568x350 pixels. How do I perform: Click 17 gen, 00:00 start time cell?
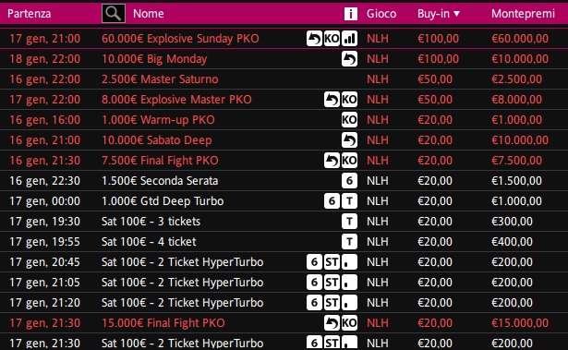click(45, 200)
